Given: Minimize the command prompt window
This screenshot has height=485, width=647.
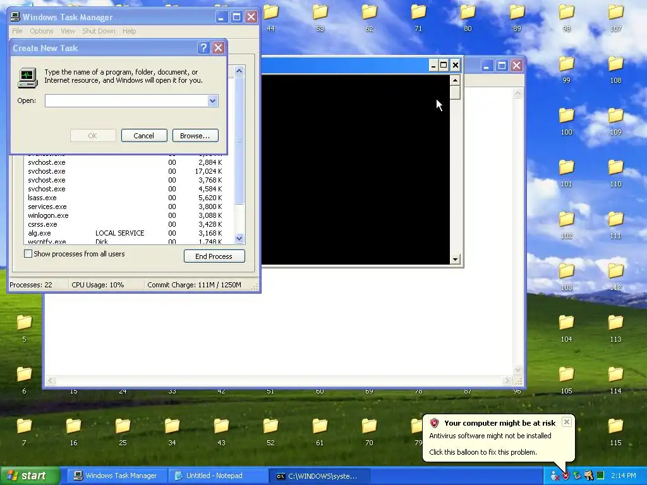Looking at the screenshot, I should pos(433,65).
